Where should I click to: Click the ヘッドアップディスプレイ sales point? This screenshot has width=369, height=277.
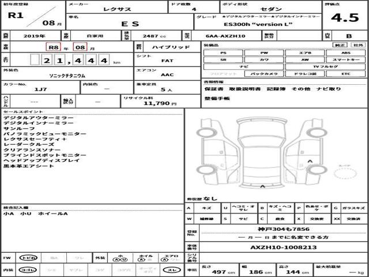click(42, 160)
